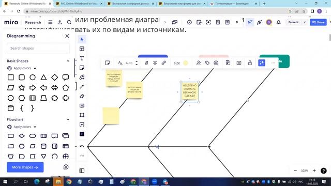Open the Shapes tool

pyautogui.click(x=82, y=77)
